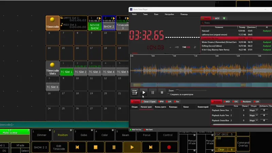
Task: Click the plus button for Playback: Demo Show
Action: [264, 110]
